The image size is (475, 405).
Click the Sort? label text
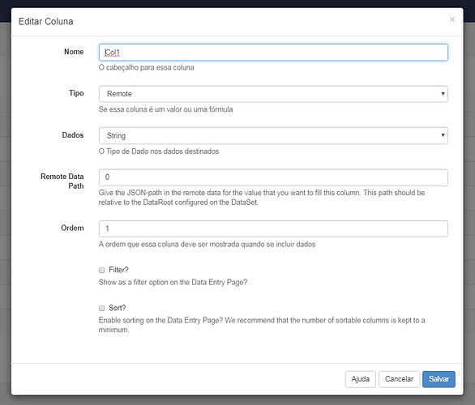tap(118, 308)
